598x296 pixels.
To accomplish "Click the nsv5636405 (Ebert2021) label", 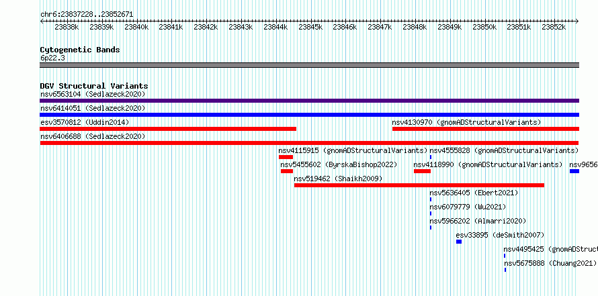I will (x=474, y=193).
